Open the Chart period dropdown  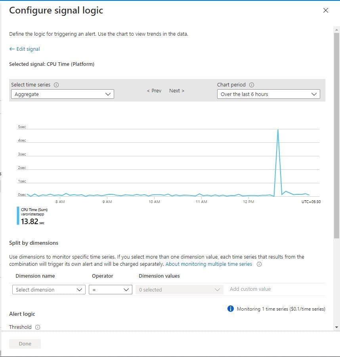(268, 94)
